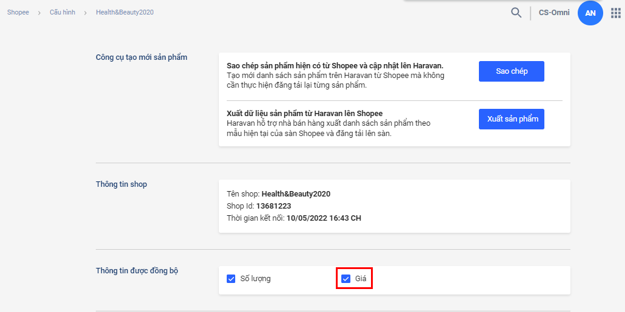This screenshot has height=312, width=625.
Task: Click the Xuất sản phẩm button
Action: (x=512, y=119)
